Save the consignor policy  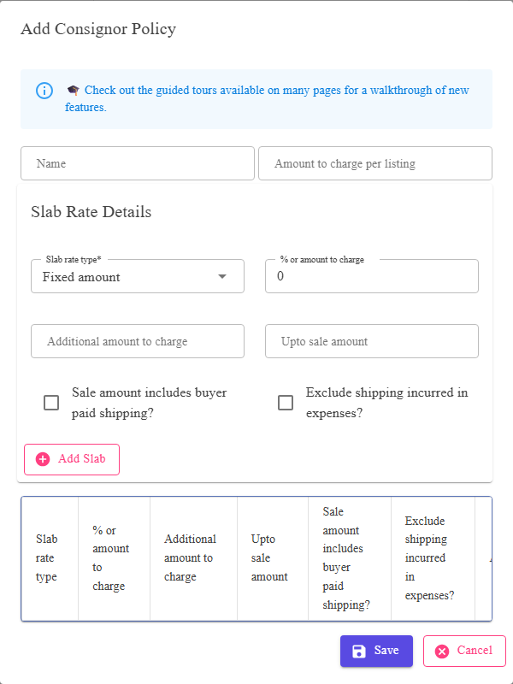pos(376,651)
